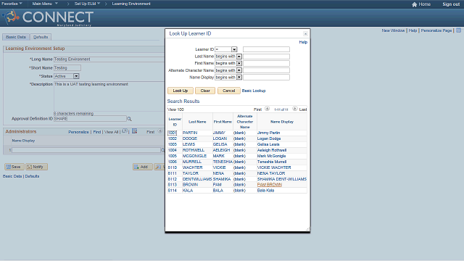
Task: Click Add button with plus icon
Action: tap(143, 167)
